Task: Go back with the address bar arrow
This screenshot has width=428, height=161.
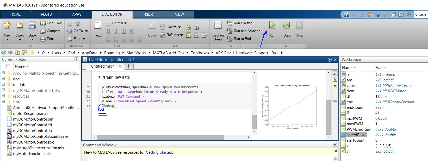Action: click(4, 53)
